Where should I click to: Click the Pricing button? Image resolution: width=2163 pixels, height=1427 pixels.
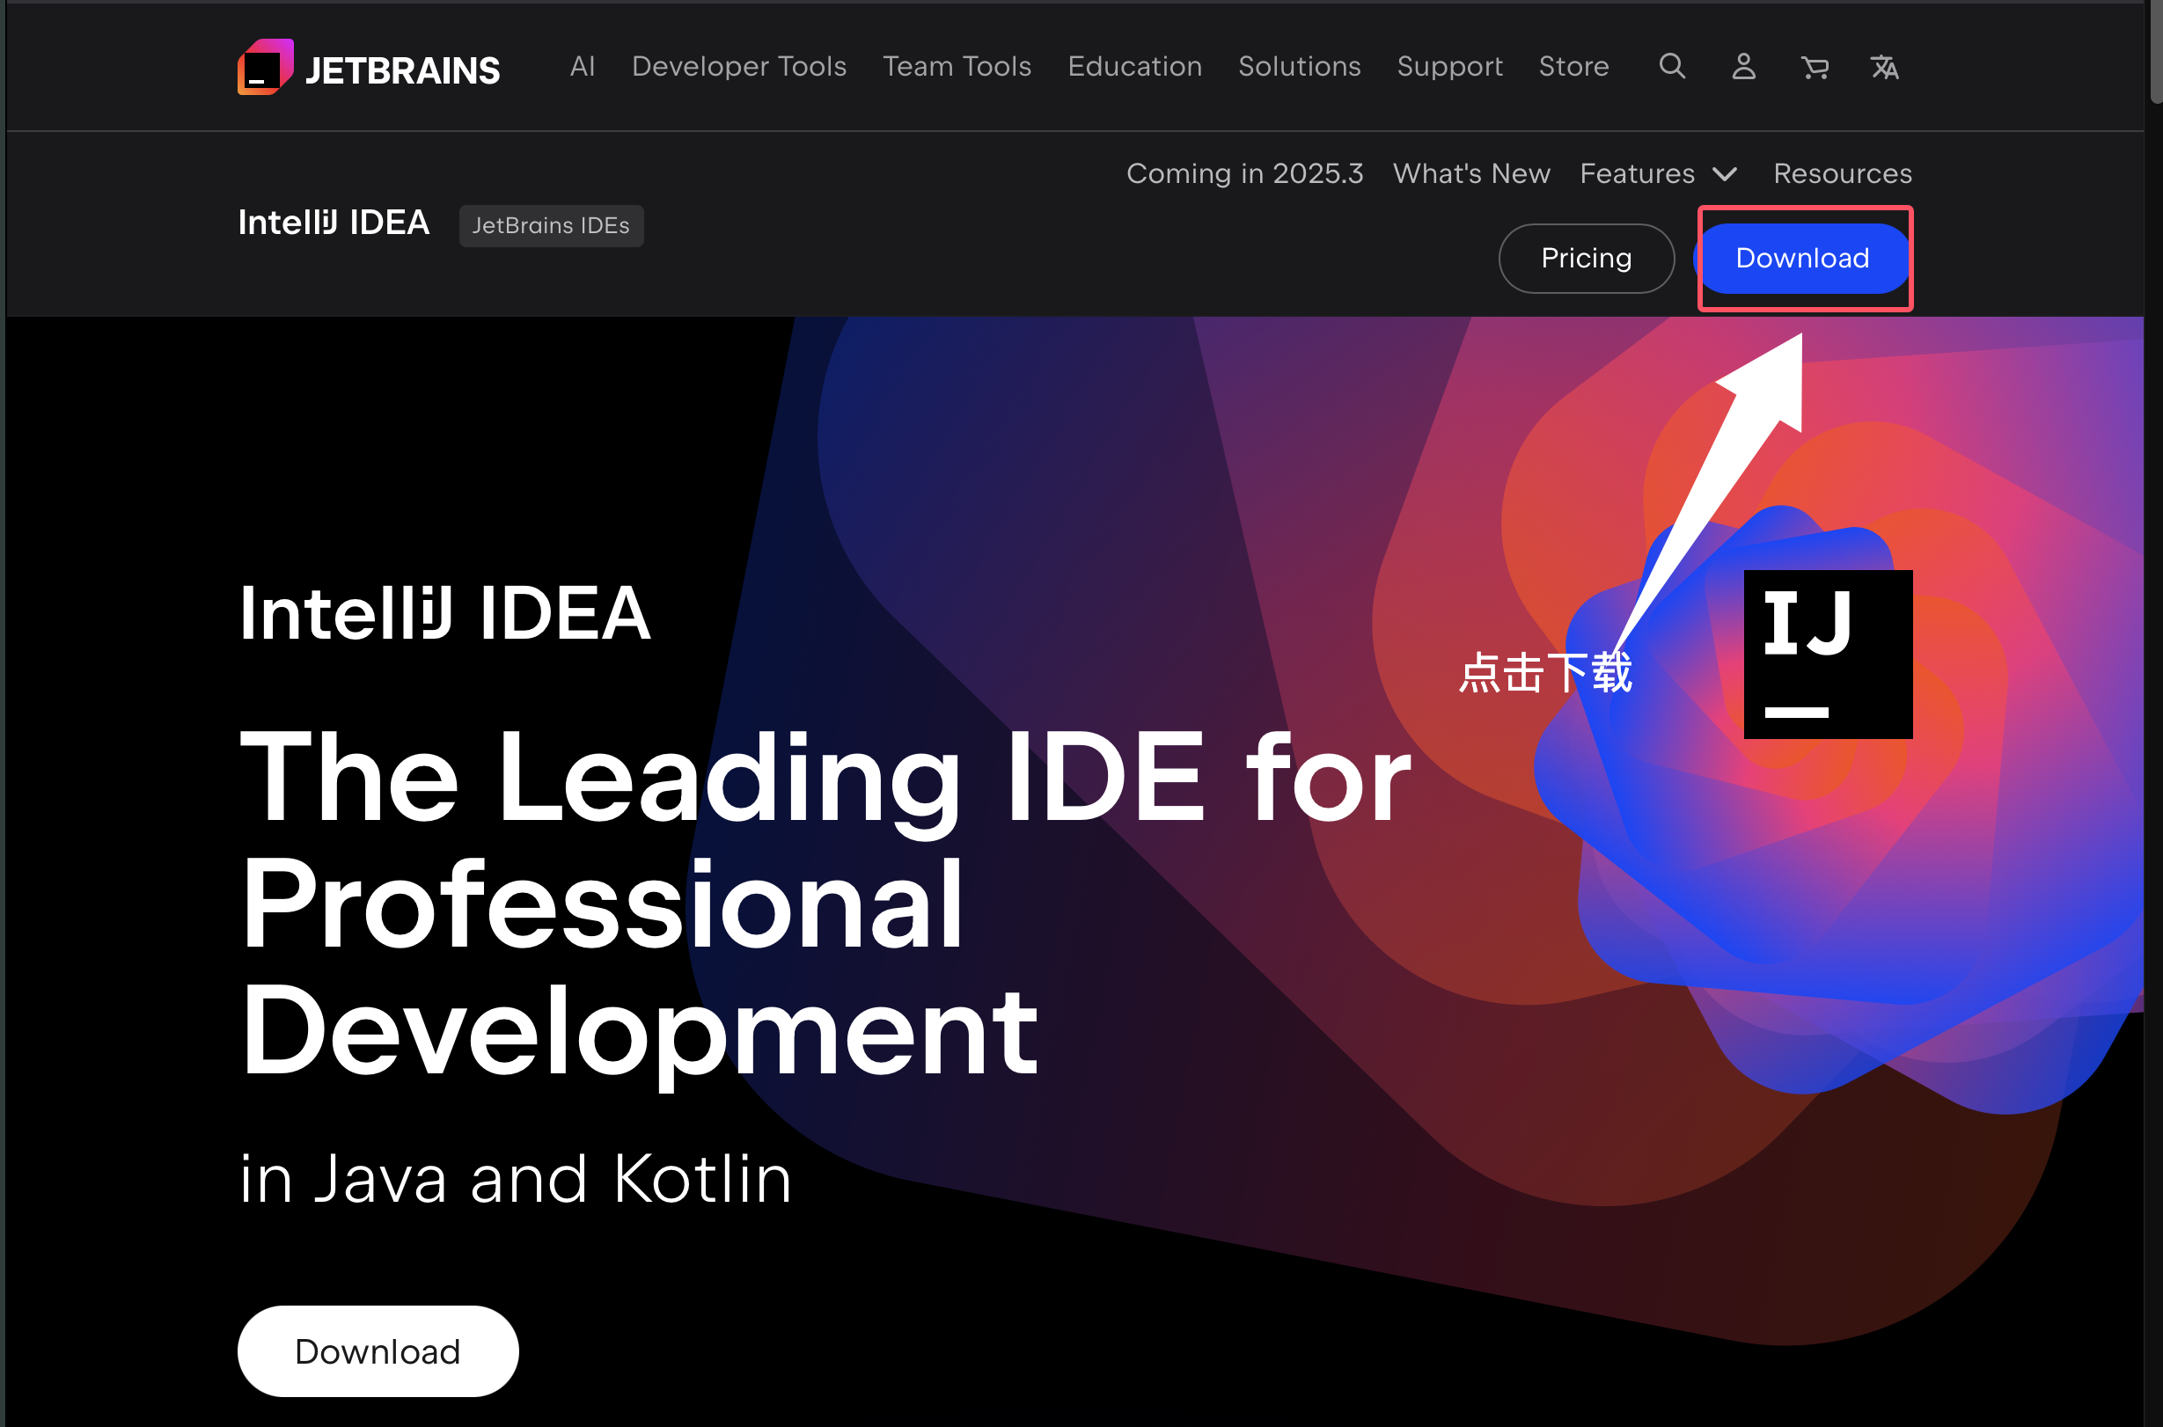pyautogui.click(x=1586, y=259)
